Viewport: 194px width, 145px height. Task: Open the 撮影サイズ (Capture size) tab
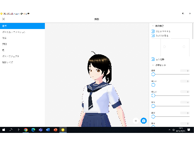coord(22,62)
